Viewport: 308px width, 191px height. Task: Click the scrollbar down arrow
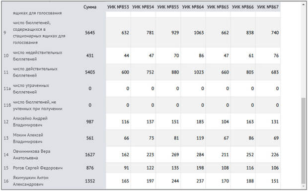click(304, 186)
